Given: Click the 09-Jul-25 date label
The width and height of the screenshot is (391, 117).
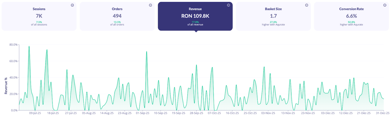Looking at the screenshot, I should point(35,113).
